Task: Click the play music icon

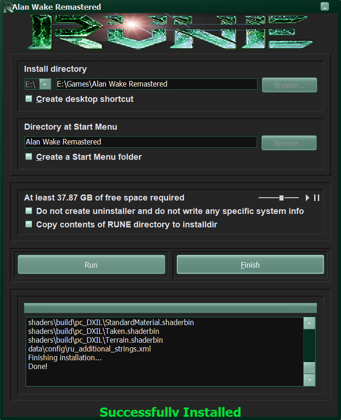Action: [307, 198]
